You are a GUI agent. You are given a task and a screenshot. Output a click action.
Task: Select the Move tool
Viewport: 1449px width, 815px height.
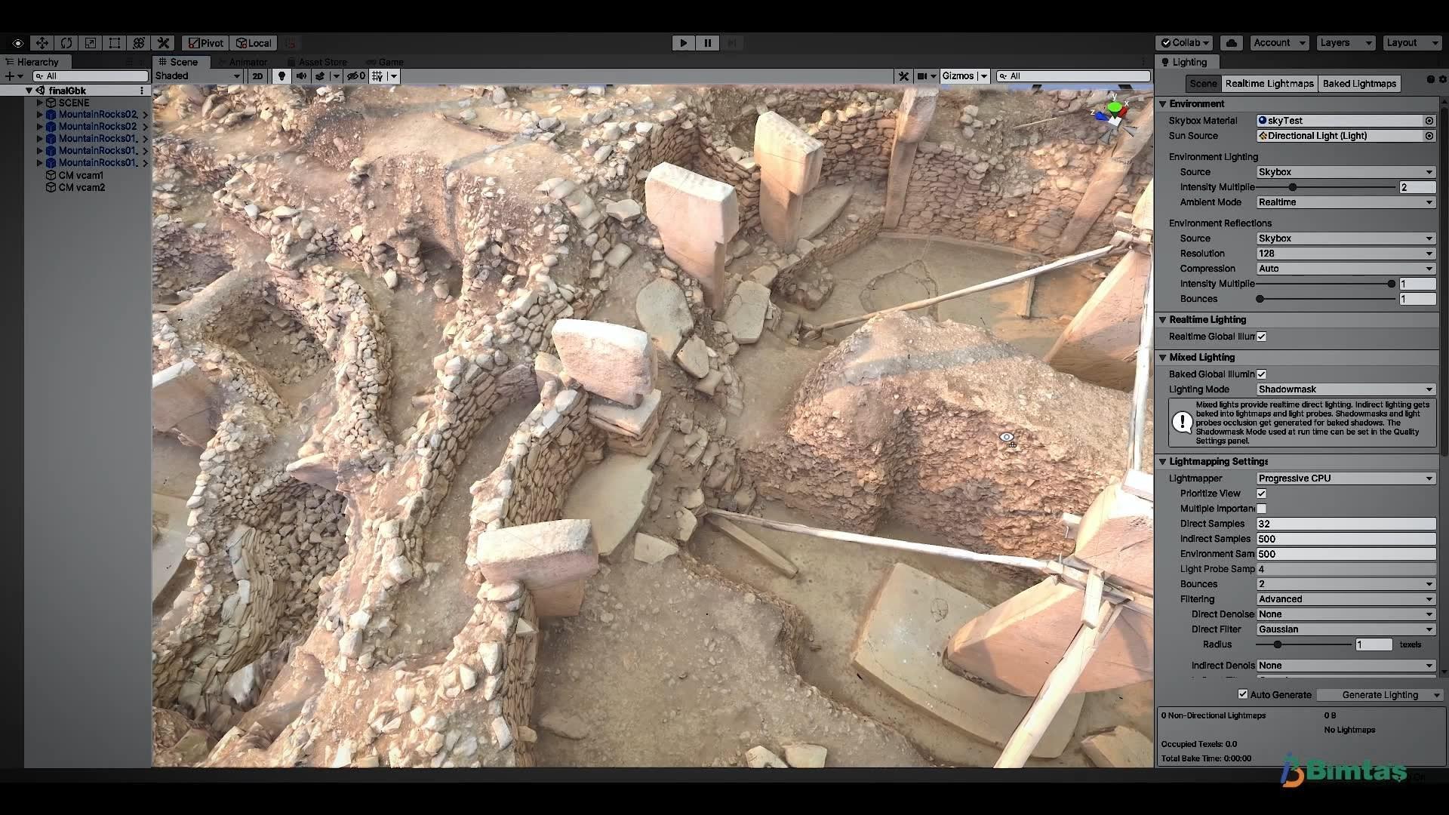42,43
